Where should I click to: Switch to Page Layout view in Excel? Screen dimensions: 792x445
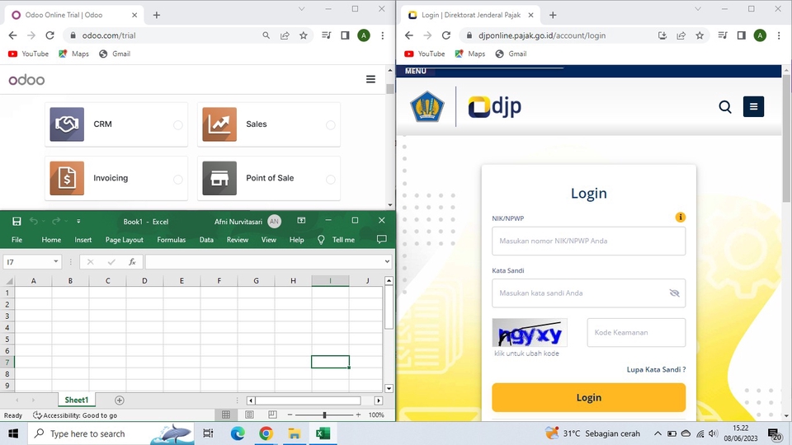[x=249, y=415]
